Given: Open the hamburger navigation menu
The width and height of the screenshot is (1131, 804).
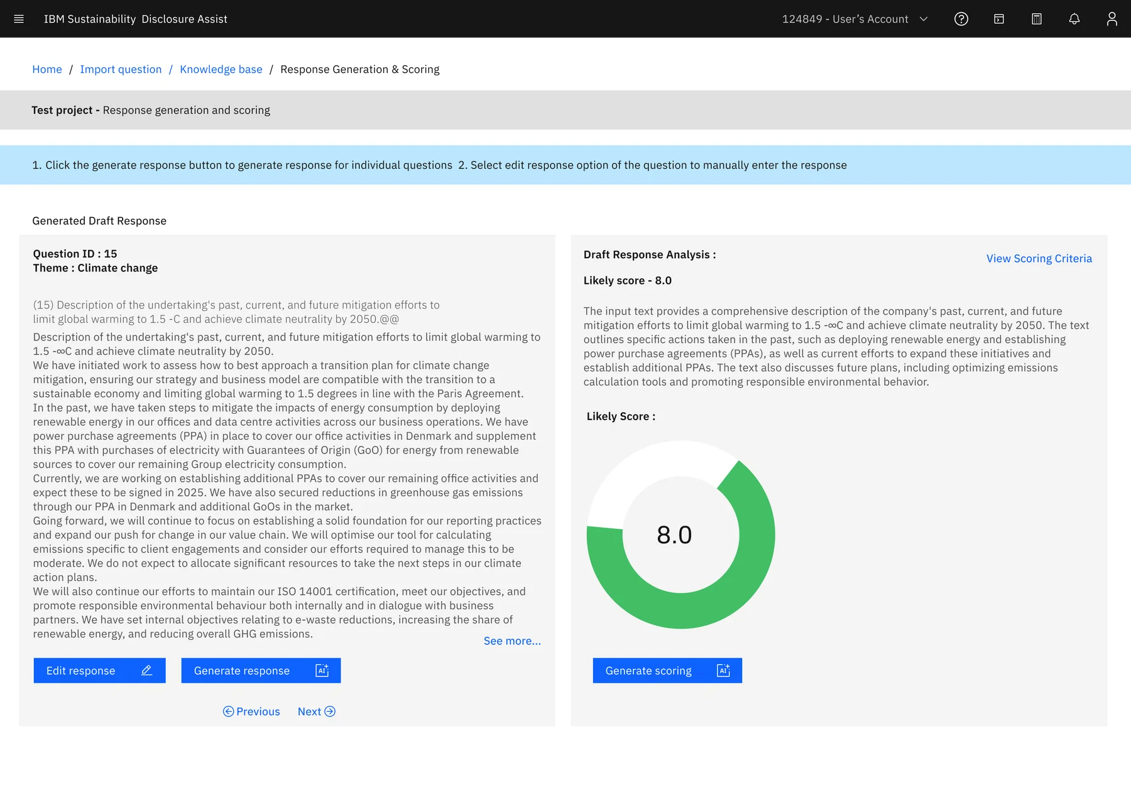Looking at the screenshot, I should [x=19, y=19].
